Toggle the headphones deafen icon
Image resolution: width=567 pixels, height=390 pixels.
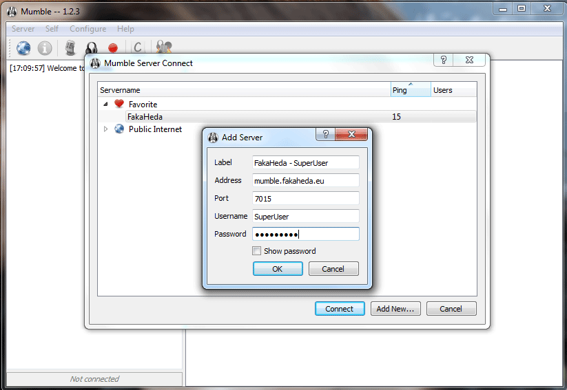coord(92,47)
